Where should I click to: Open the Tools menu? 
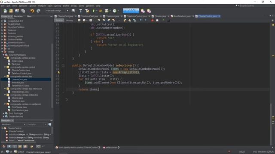tap(81, 6)
